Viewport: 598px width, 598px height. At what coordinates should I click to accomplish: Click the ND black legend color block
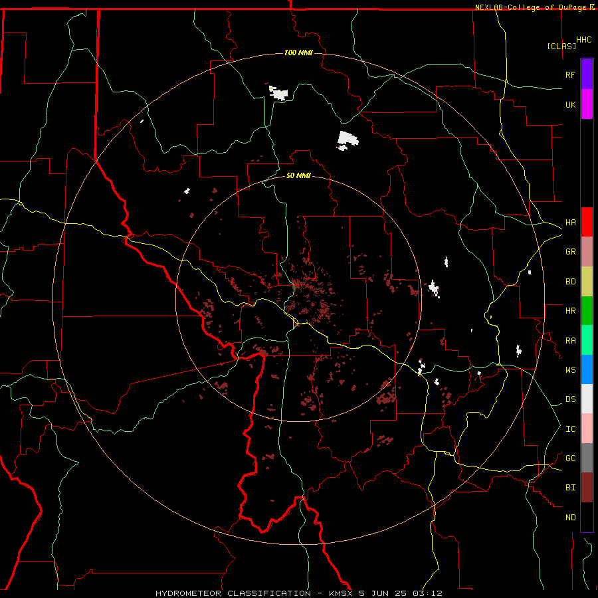coord(587,517)
